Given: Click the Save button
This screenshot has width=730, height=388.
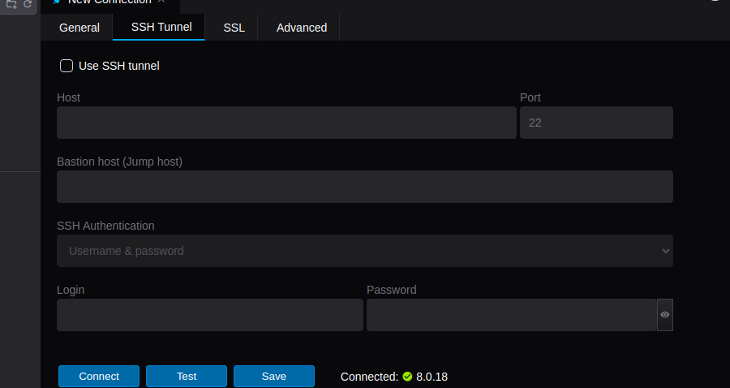Looking at the screenshot, I should [274, 377].
